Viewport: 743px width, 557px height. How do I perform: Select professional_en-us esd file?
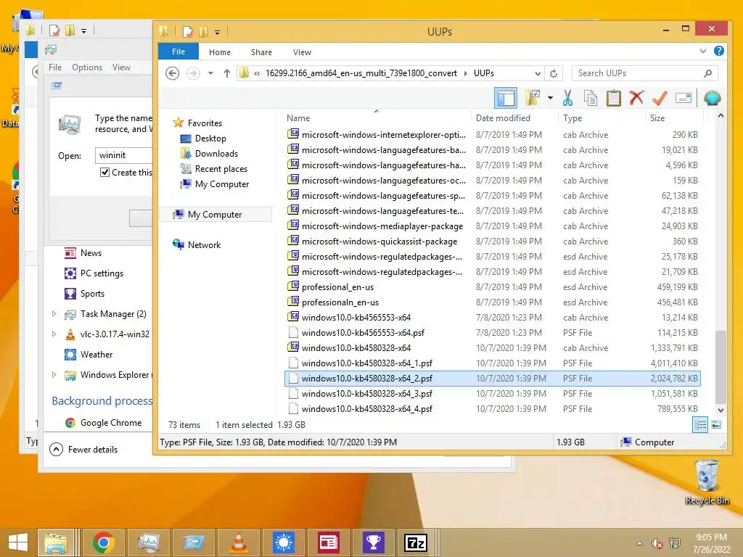point(492,287)
